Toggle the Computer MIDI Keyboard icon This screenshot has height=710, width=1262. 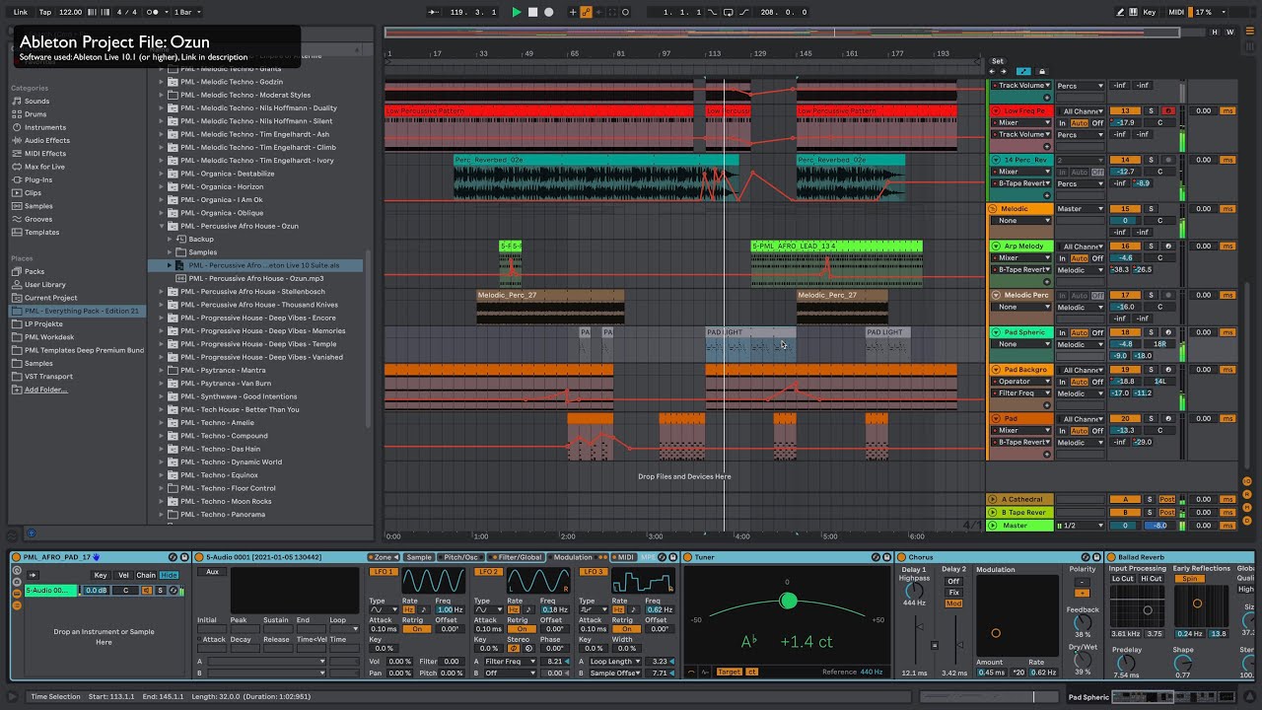pos(1133,12)
